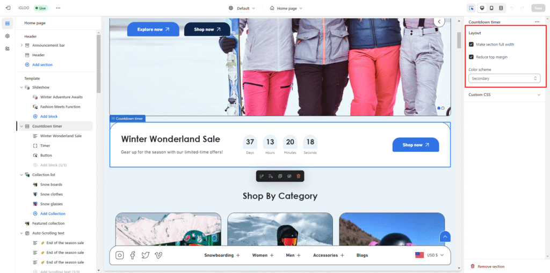Image resolution: width=550 pixels, height=273 pixels.
Task: Expand the Announcement bar tree item
Action: [21, 45]
